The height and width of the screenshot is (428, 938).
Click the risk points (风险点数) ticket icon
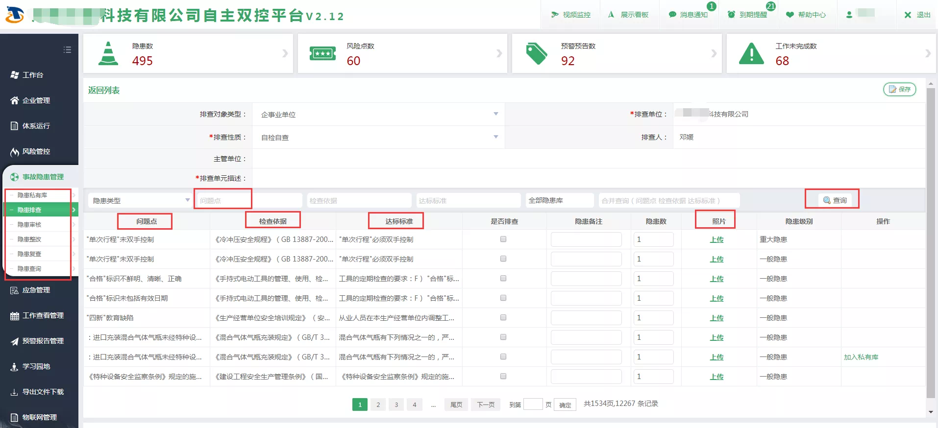(x=322, y=53)
